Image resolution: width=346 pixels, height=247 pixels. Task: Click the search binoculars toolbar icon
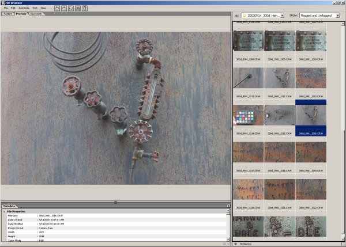click(78, 9)
